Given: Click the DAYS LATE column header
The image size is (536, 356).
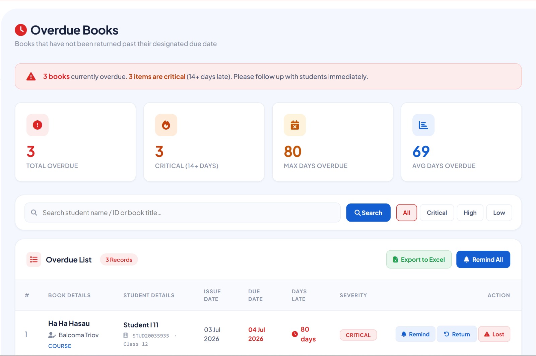Looking at the screenshot, I should tap(299, 295).
